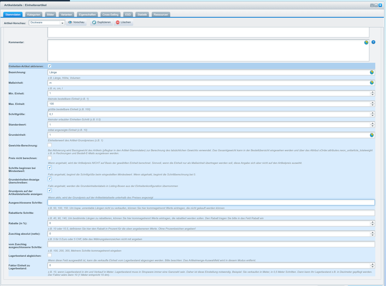
Task: Click the Schrittgröße field showing 0,1
Action: (209, 114)
